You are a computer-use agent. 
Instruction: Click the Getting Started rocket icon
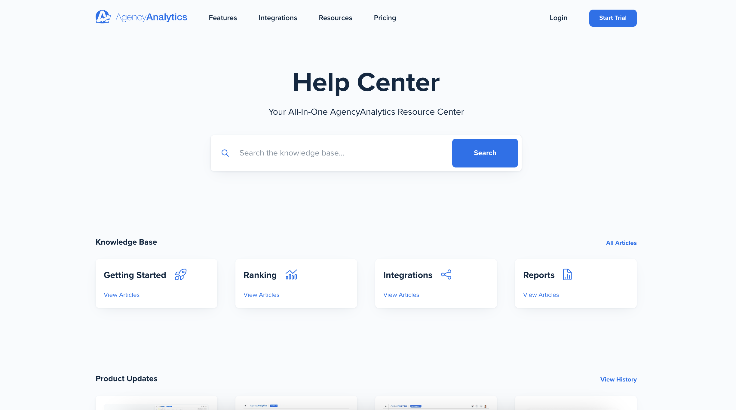(x=180, y=274)
